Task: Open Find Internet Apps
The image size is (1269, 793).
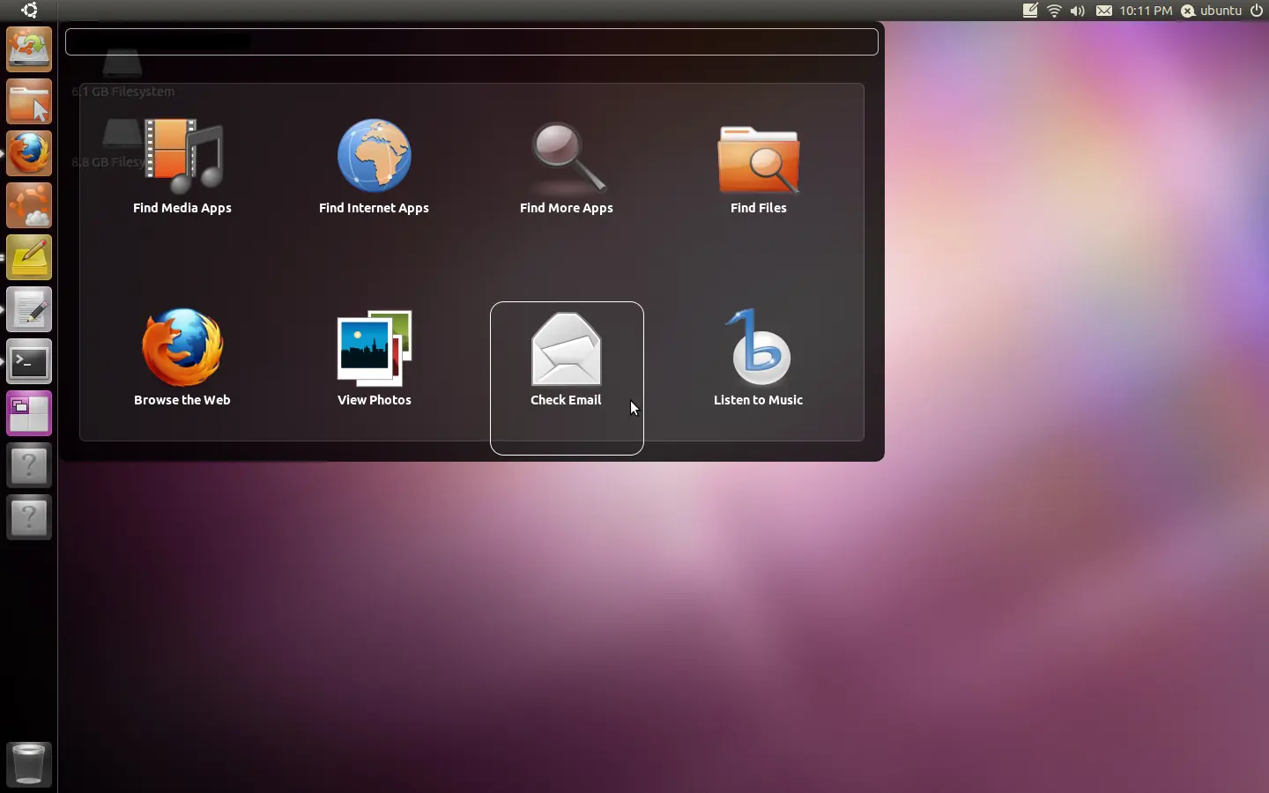Action: point(375,167)
